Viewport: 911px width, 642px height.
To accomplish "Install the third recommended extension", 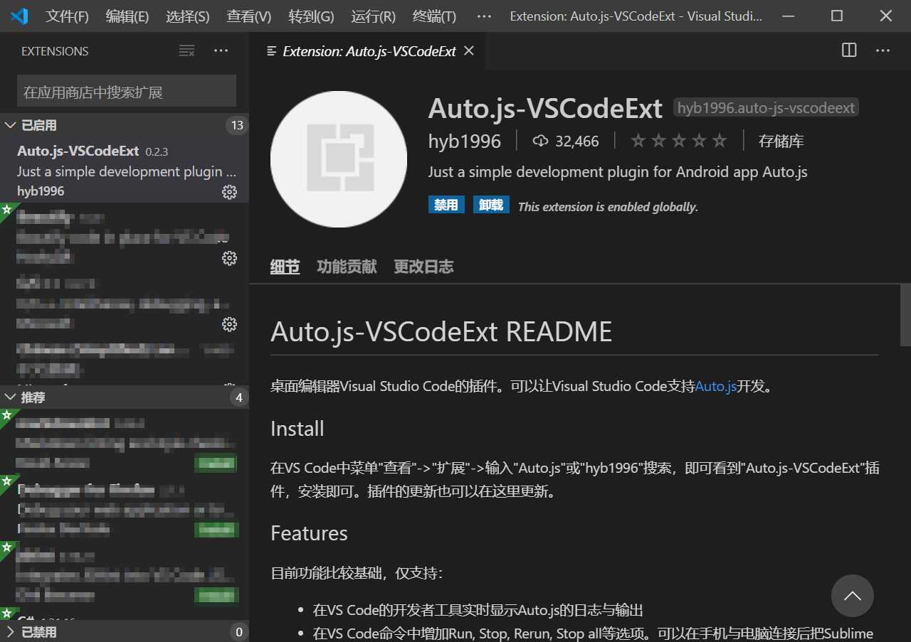I will pos(216,595).
